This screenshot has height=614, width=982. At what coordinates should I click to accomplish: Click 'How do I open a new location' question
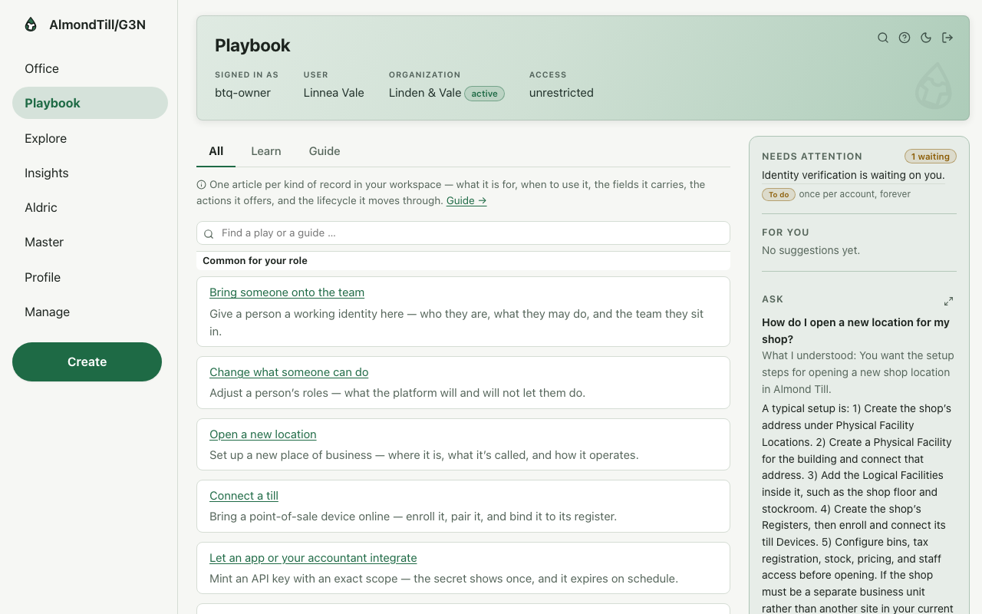[855, 331]
